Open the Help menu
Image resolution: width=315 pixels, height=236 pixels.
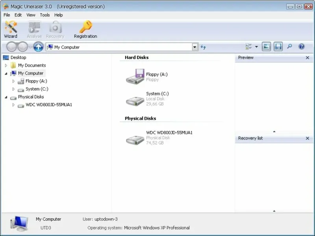(x=58, y=15)
